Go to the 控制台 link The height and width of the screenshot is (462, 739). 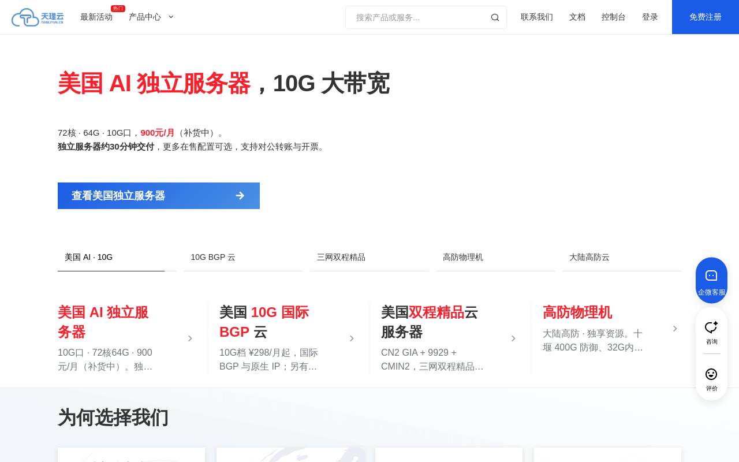[x=614, y=17]
